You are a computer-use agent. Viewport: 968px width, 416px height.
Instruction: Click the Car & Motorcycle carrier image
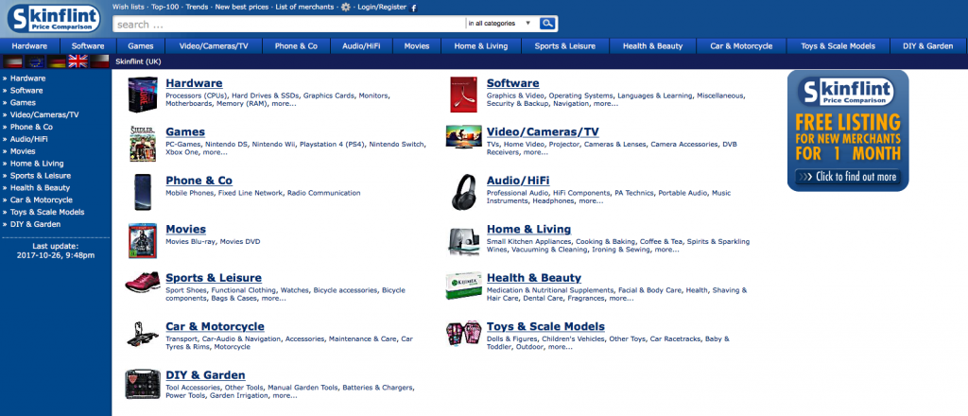pos(143,334)
